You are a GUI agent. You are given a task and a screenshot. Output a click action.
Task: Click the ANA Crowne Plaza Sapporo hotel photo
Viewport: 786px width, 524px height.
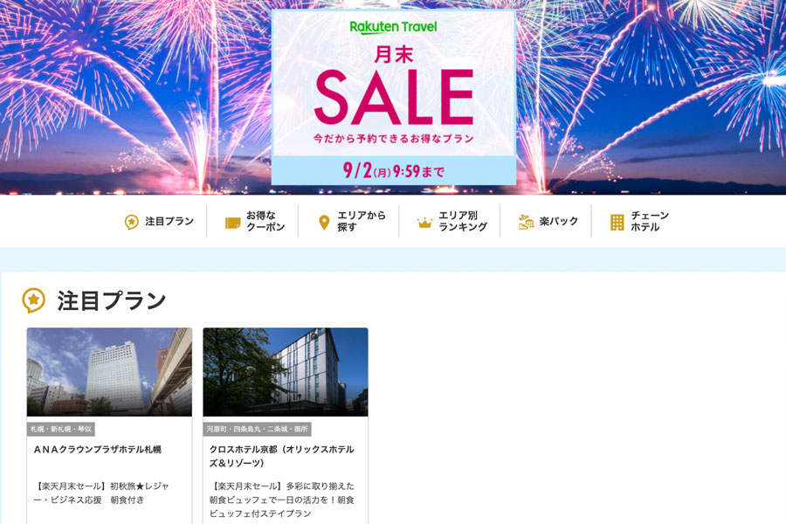pos(109,372)
